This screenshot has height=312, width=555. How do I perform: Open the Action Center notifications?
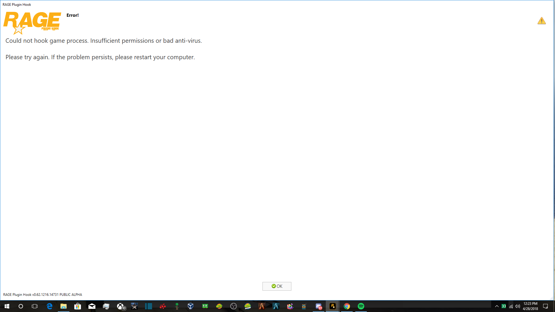coord(545,306)
